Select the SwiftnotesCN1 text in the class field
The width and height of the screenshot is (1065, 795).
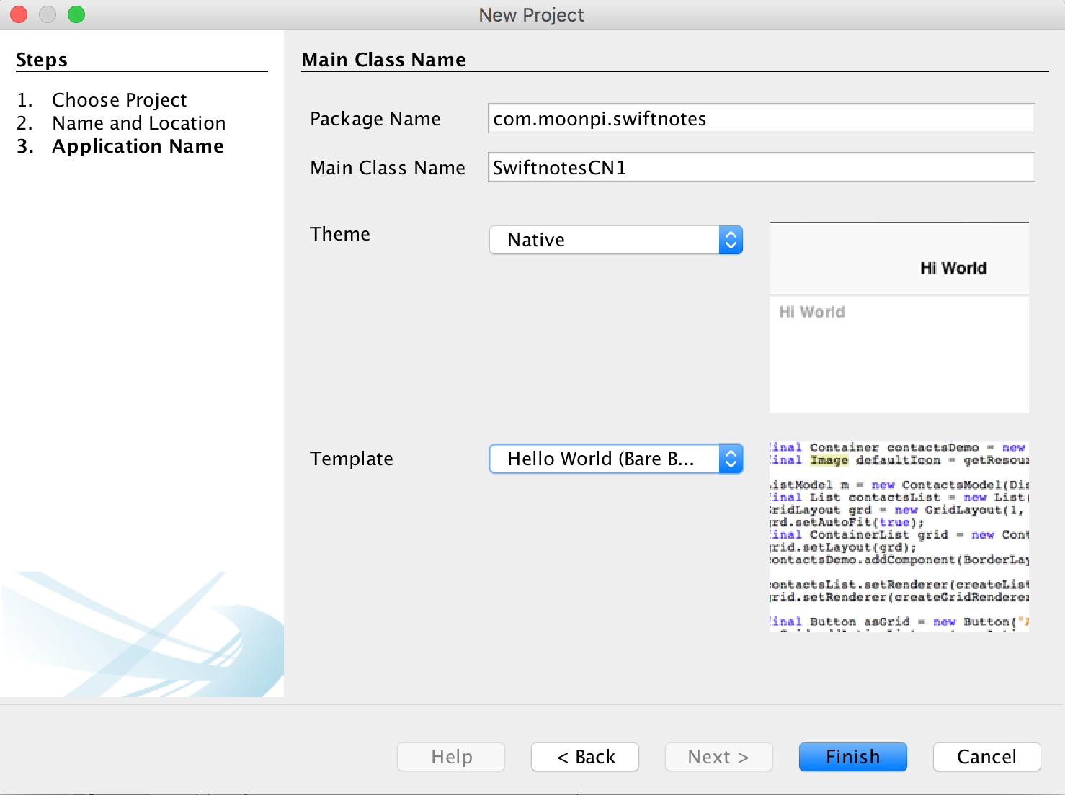558,167
